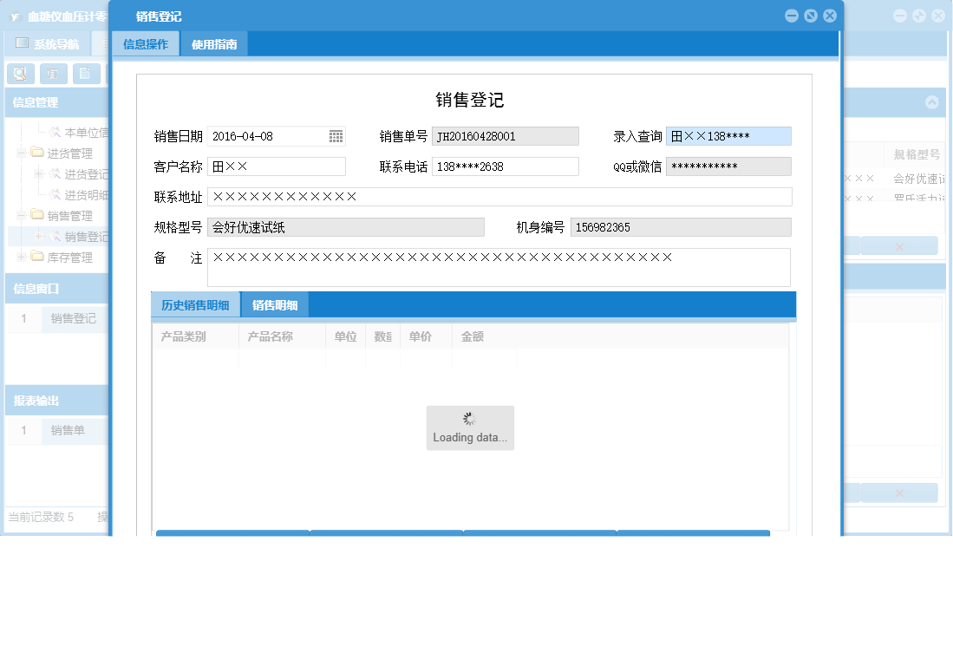
Task: Expand the 销售登记 tree node
Action: coord(39,236)
